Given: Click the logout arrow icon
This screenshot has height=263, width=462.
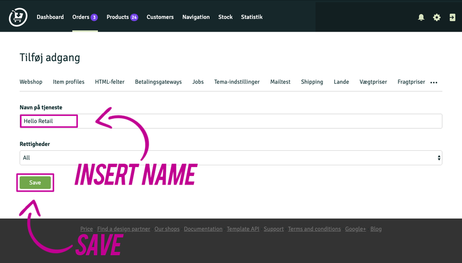Looking at the screenshot, I should tap(452, 17).
